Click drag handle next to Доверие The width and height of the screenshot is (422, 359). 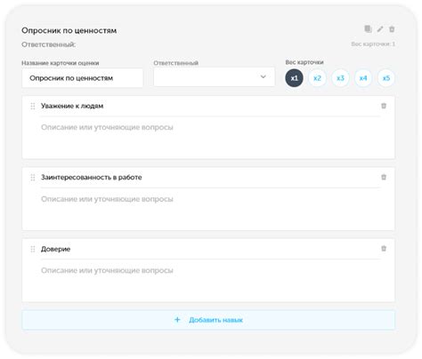(33, 249)
